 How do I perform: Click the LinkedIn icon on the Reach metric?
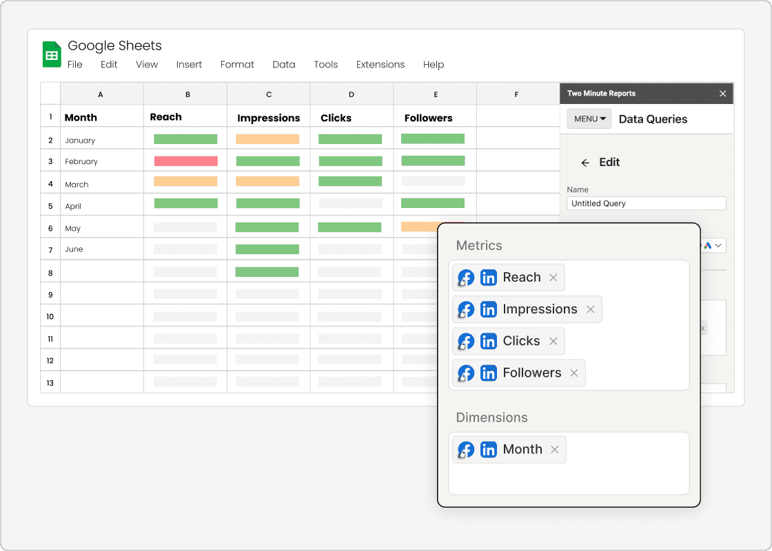[488, 277]
